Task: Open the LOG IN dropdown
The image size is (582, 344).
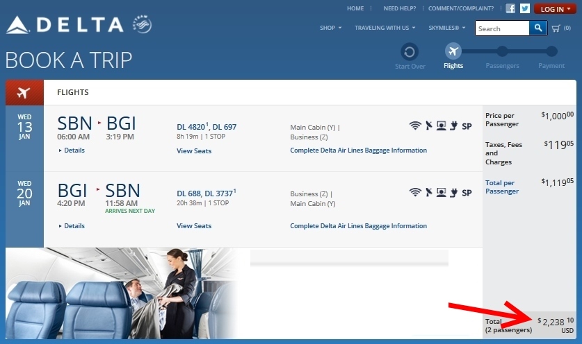Action: (x=555, y=9)
